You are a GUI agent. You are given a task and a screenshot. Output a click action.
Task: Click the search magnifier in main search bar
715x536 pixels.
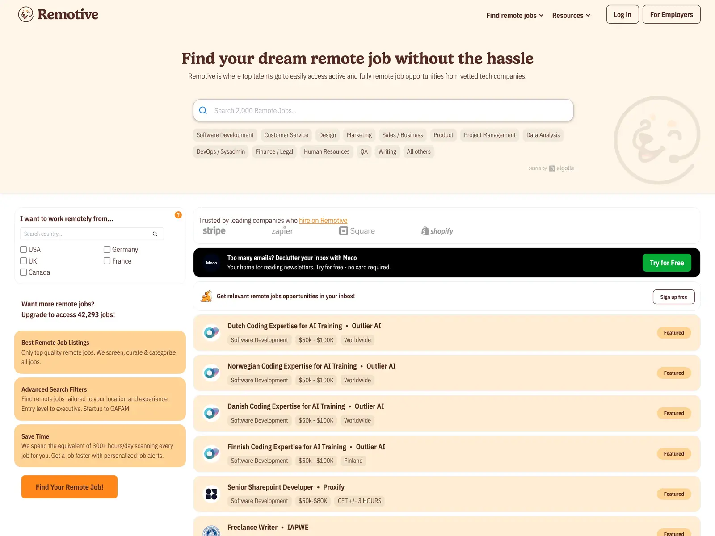[x=203, y=110]
